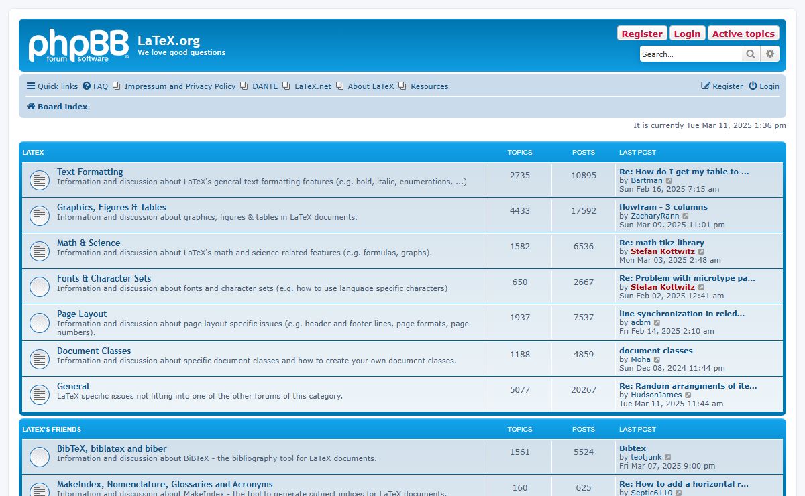Viewport: 805px width, 496px height.
Task: View latest post icon next to teotjunk
Action: pyautogui.click(x=668, y=457)
